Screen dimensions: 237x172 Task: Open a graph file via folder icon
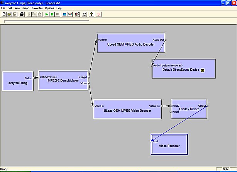tap(9, 14)
